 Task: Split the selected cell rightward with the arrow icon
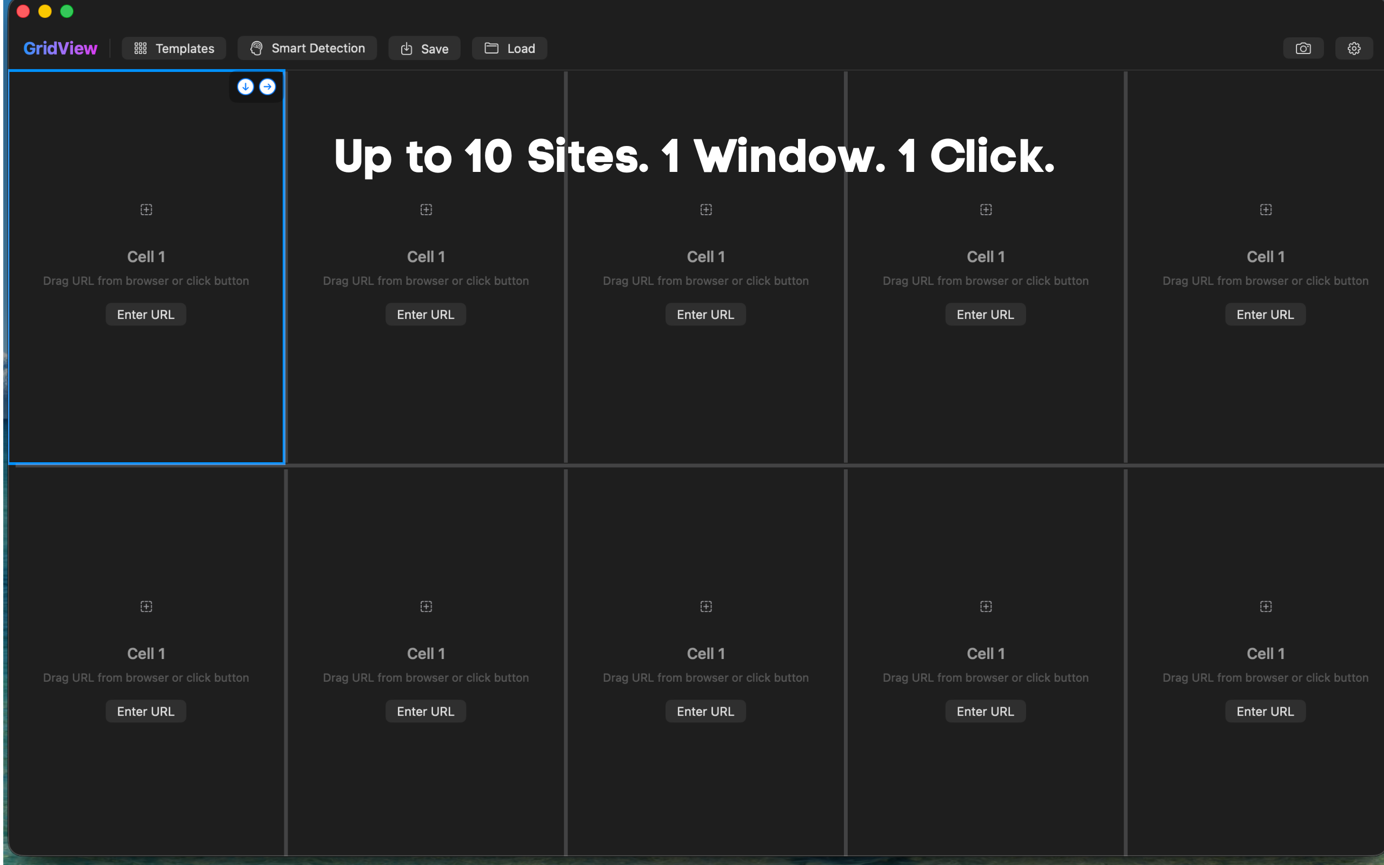pos(267,86)
